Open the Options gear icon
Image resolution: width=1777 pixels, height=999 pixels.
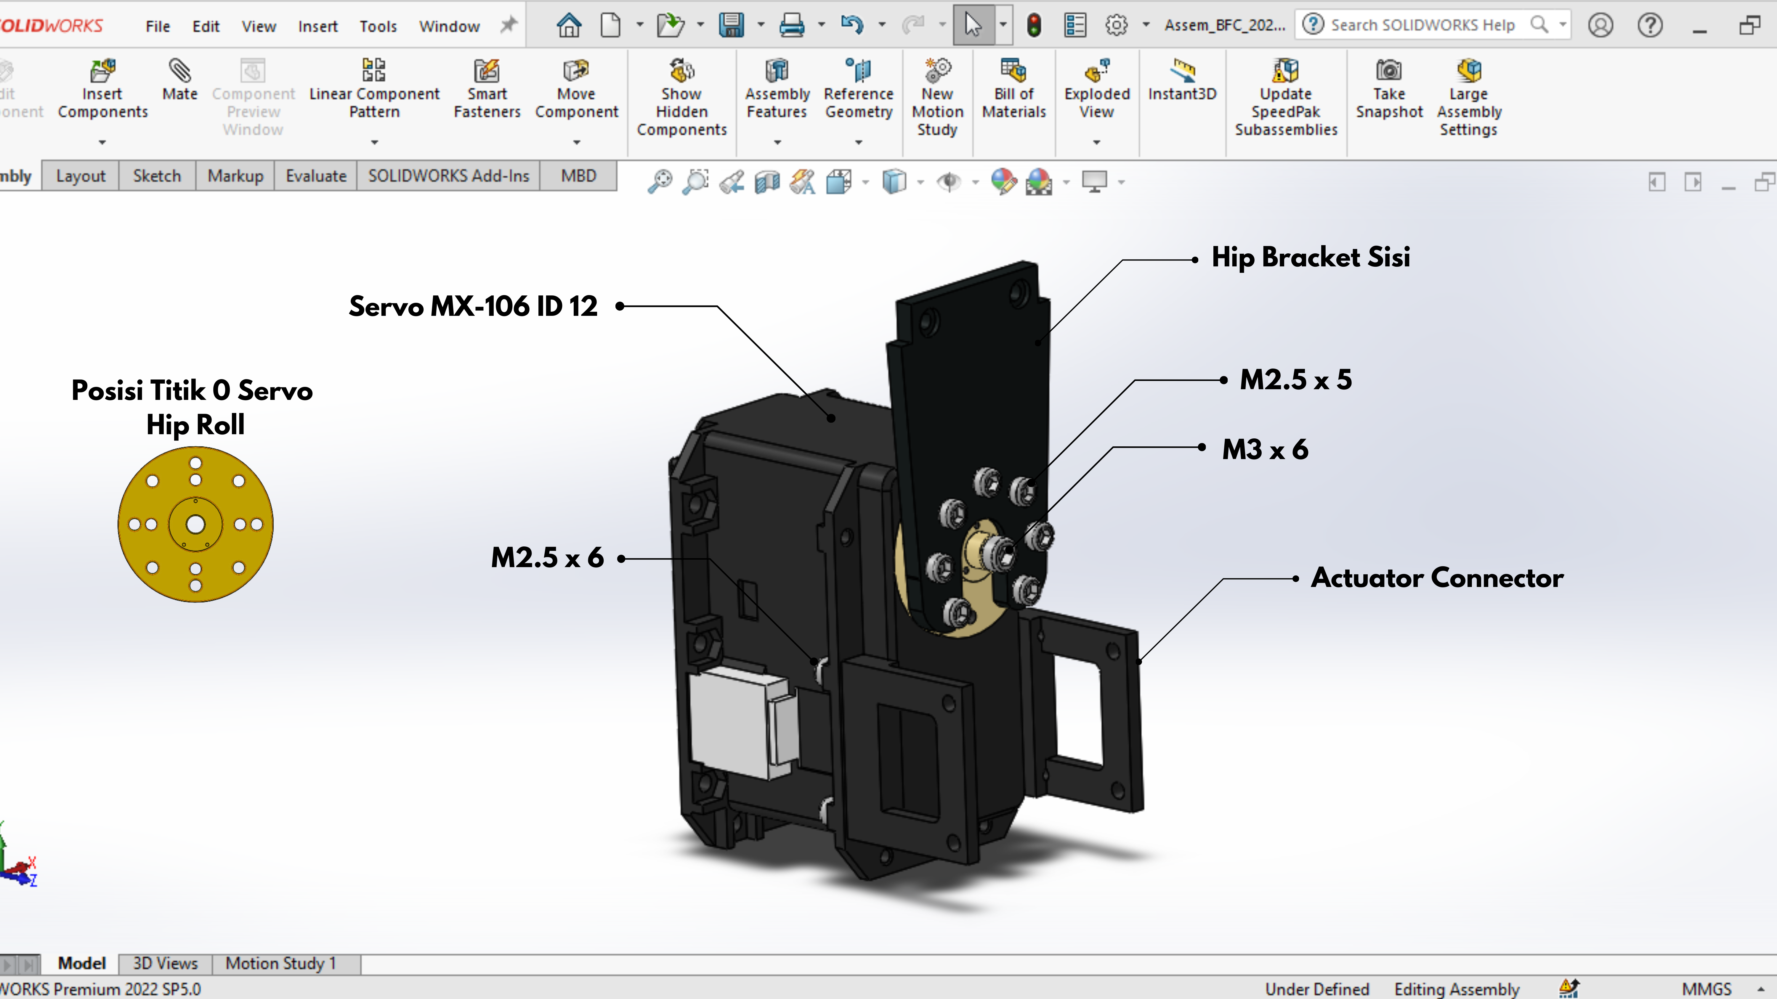click(x=1116, y=25)
